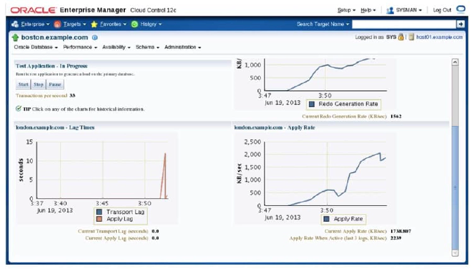The width and height of the screenshot is (473, 269).
Task: Click the Apply Lag legend swatch
Action: coord(99,219)
